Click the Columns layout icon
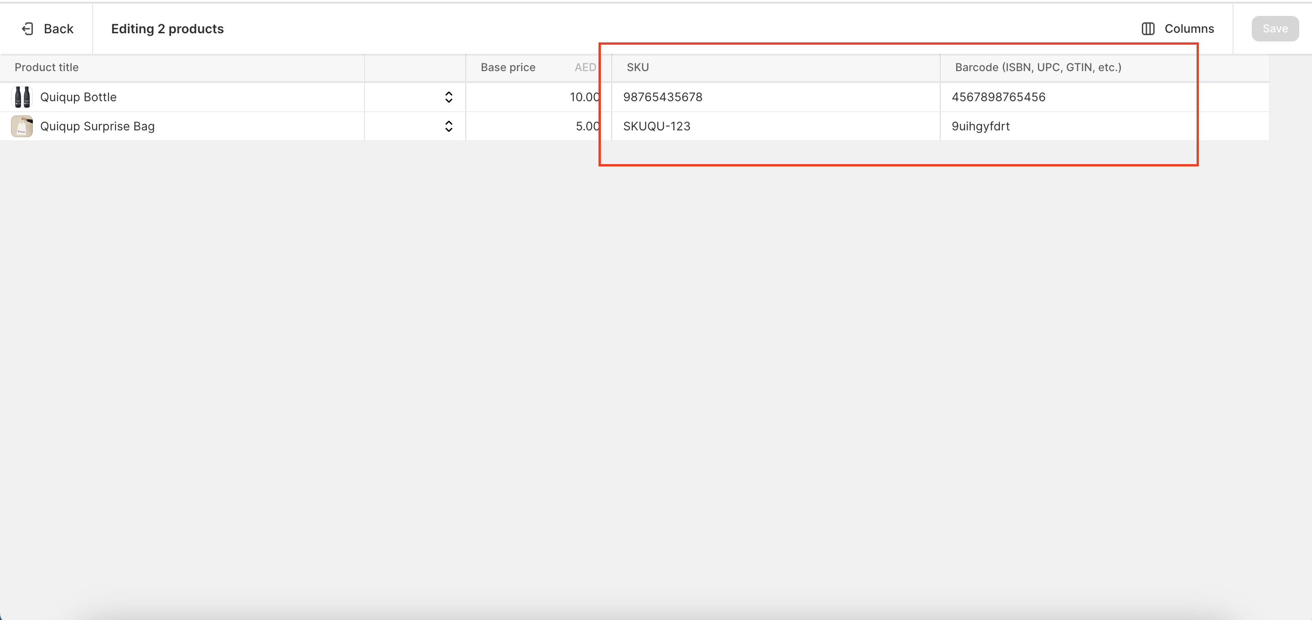 click(x=1147, y=29)
